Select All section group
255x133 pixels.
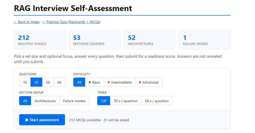(25, 101)
